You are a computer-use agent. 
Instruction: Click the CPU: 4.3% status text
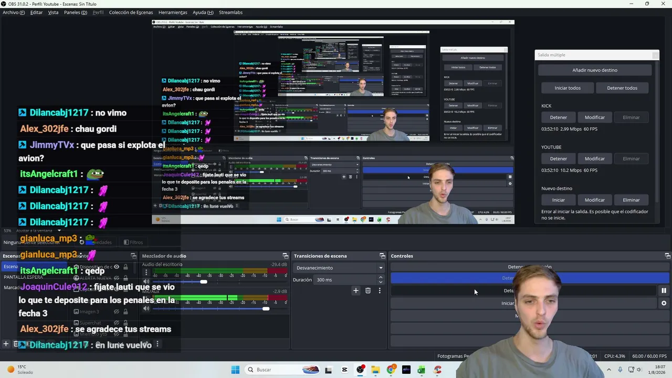615,356
